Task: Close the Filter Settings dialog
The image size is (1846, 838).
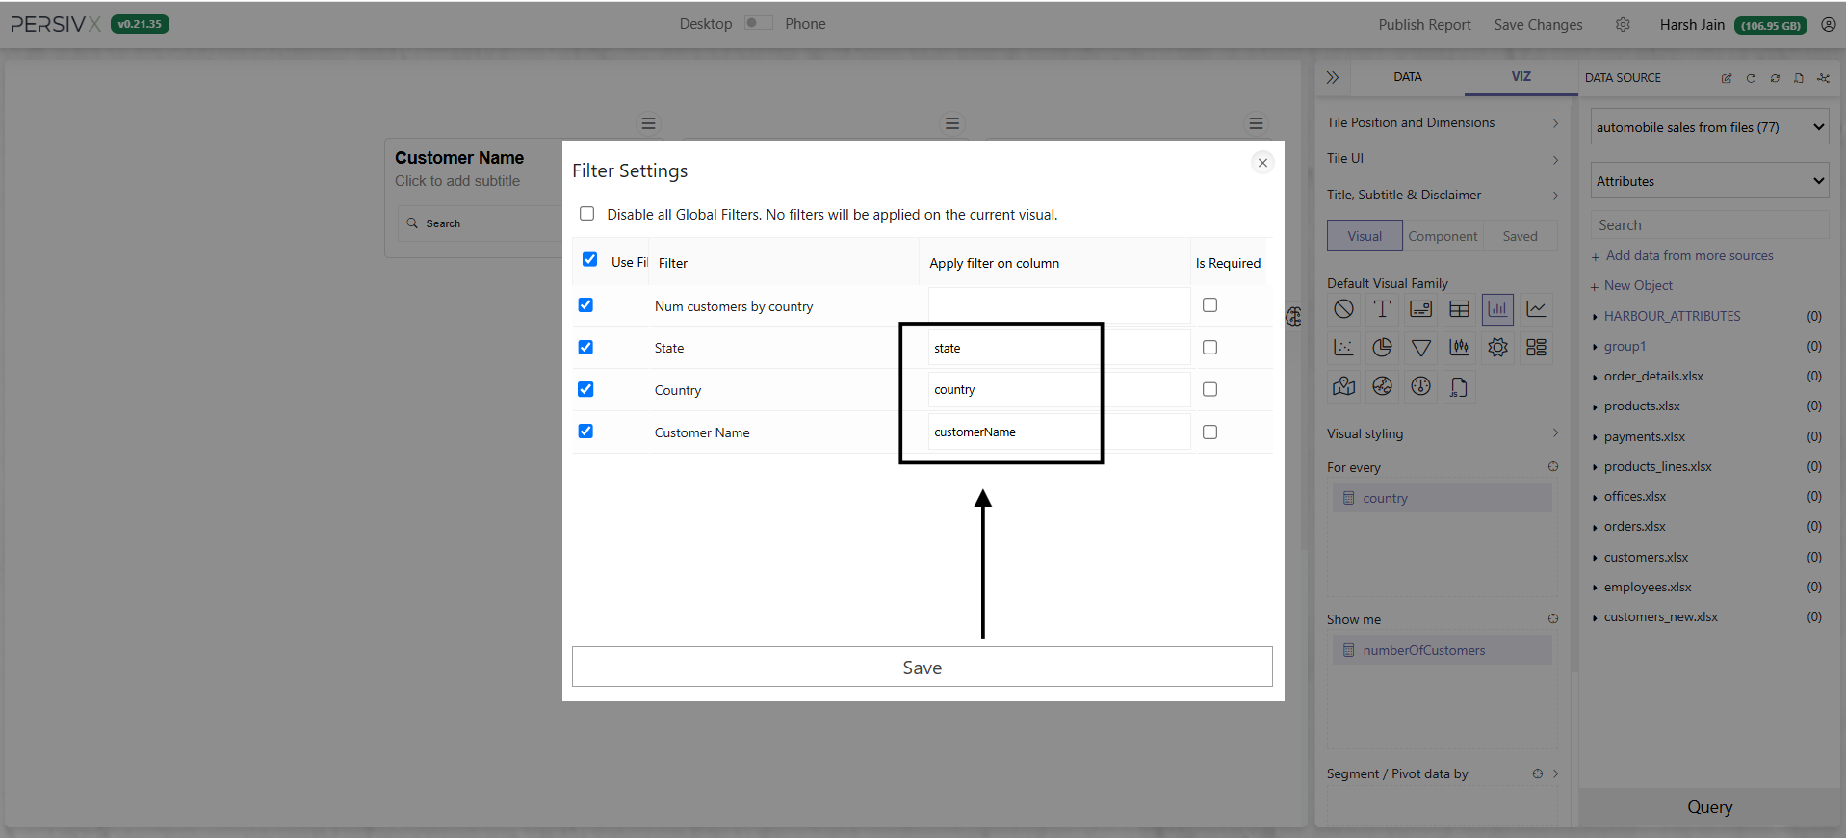Action: [x=1262, y=163]
